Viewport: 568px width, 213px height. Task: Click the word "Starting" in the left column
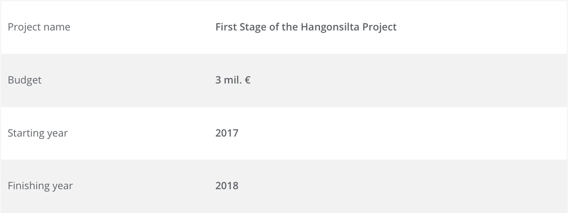(x=26, y=133)
